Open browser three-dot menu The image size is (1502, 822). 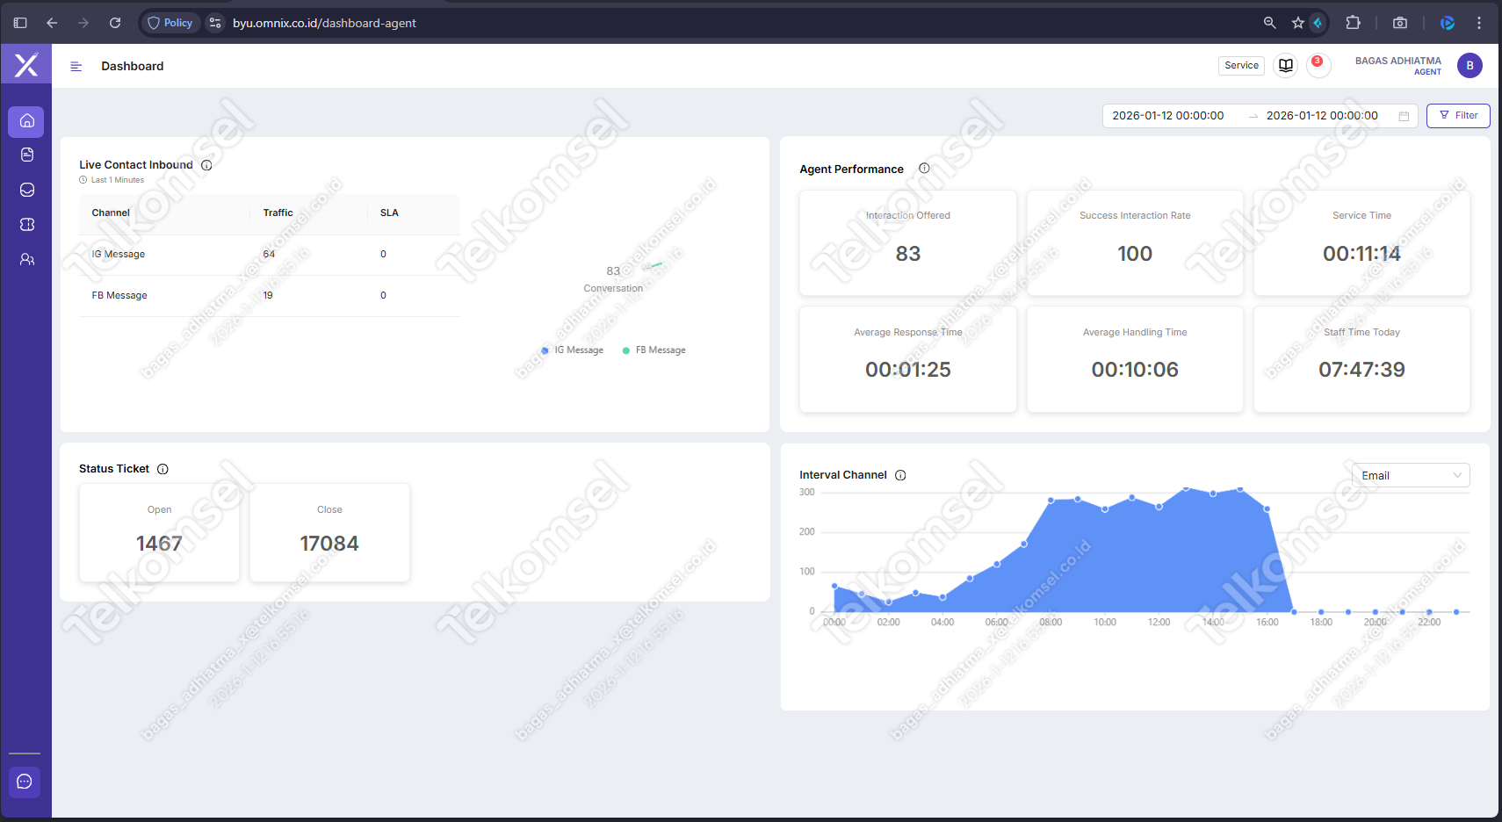[x=1479, y=23]
